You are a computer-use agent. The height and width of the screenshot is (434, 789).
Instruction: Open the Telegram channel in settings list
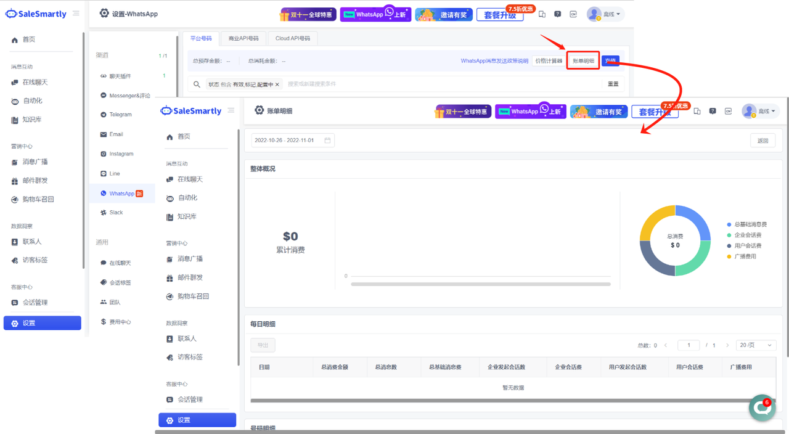click(x=120, y=115)
